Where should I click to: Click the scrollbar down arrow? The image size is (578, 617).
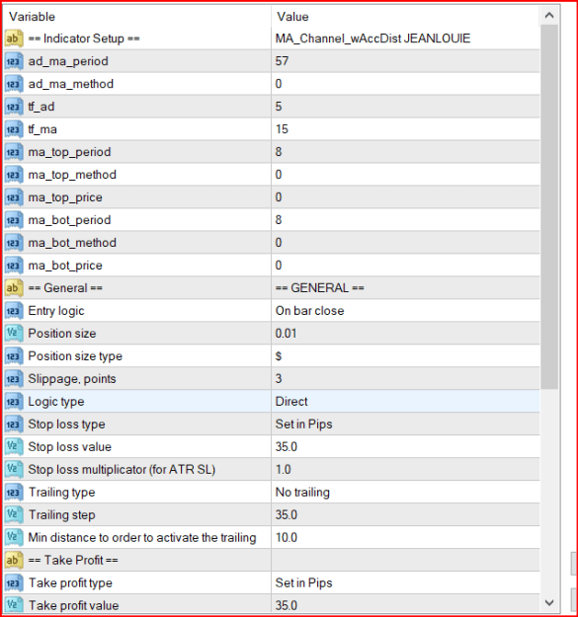point(549,602)
